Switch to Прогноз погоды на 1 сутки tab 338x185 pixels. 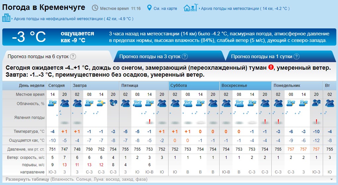(261, 56)
